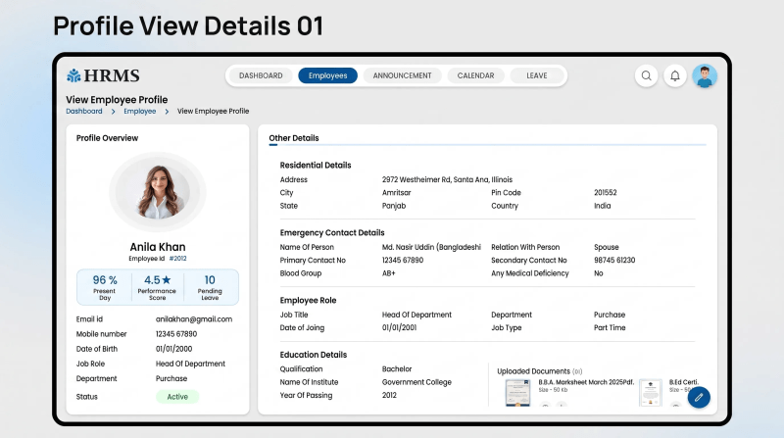
Task: Click the country value India
Action: coord(602,206)
